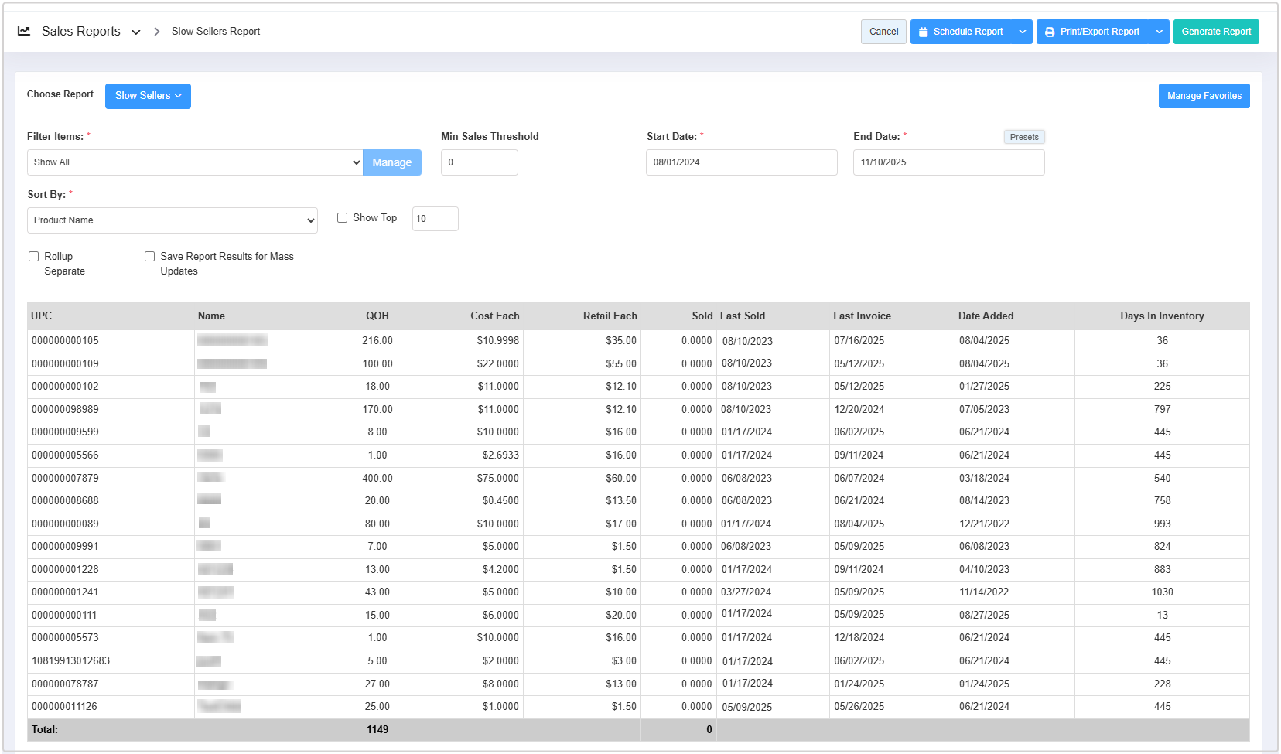Toggle the Rollup Separate checkbox

pyautogui.click(x=34, y=257)
